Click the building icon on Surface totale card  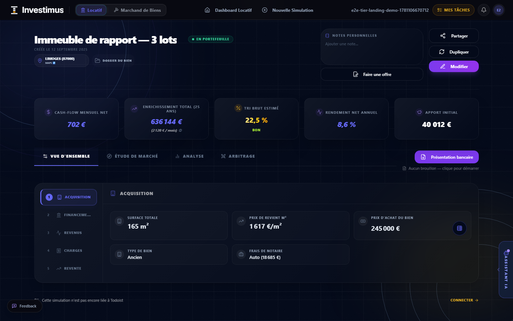click(119, 221)
